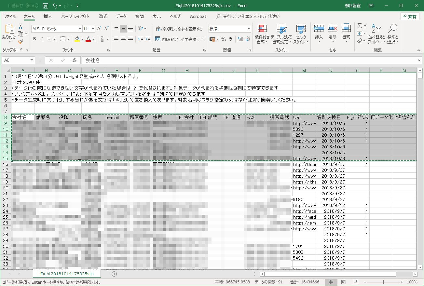424x286 pixels.
Task: Decrease the font size with small A
Action: 107,29
